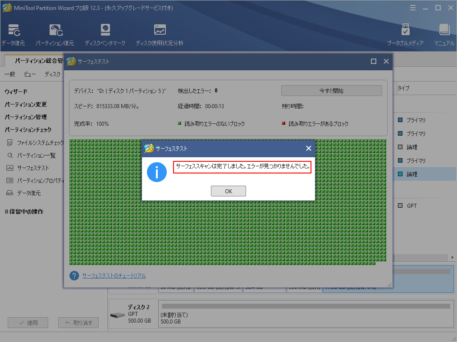Open the マニュアル icon
The height and width of the screenshot is (342, 457).
coord(444,35)
